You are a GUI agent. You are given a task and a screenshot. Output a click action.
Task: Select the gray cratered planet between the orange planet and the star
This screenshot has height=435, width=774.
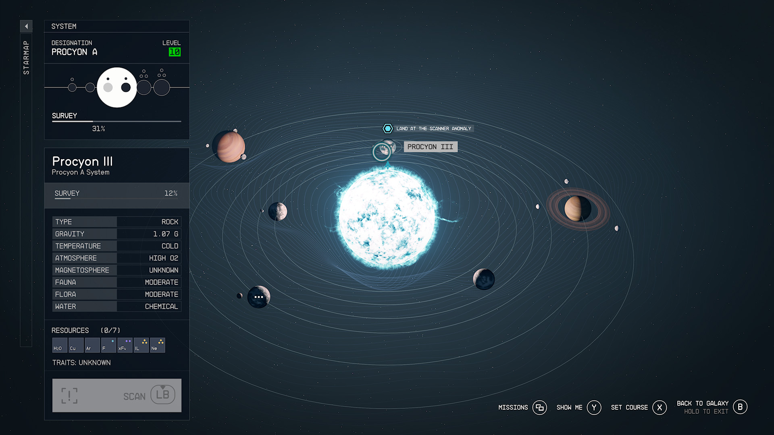(x=278, y=211)
